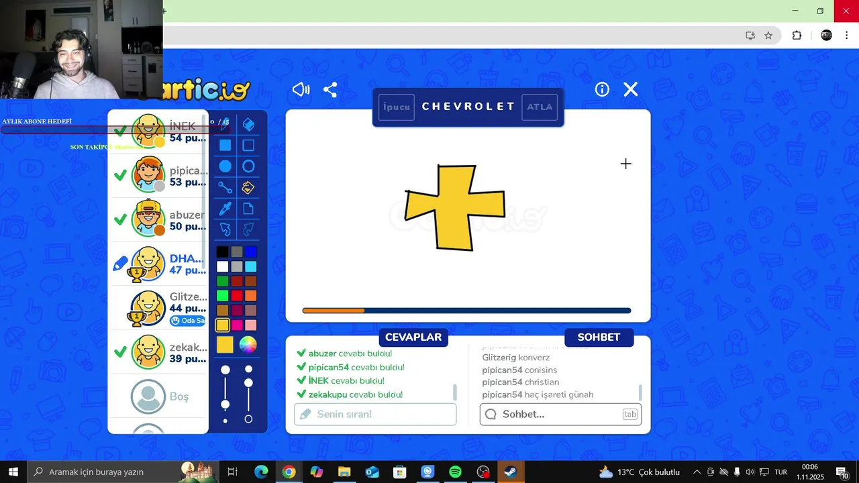Open Steam from the taskbar

(x=511, y=472)
